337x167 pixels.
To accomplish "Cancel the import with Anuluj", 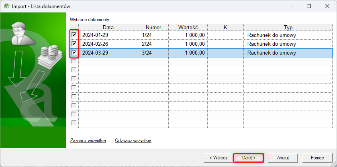I will tap(283, 157).
